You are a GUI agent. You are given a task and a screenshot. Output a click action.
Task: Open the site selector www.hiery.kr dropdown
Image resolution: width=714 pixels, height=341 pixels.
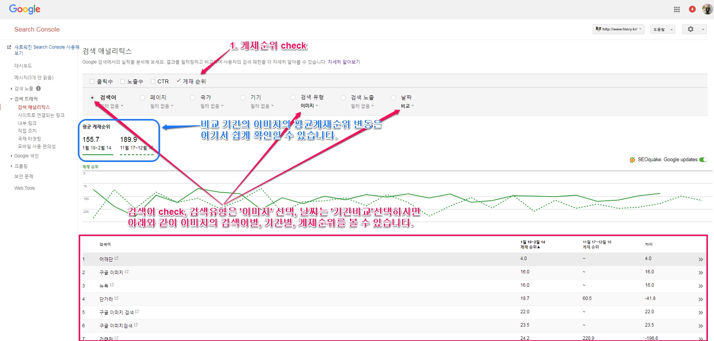pos(618,29)
